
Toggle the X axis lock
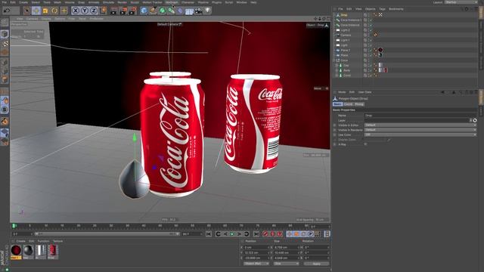[76, 11]
